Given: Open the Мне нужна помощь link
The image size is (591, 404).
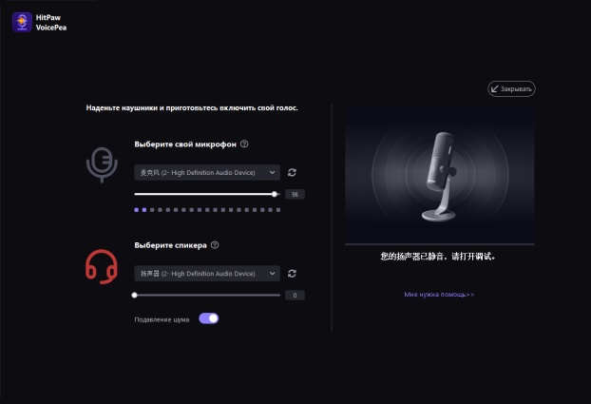Looking at the screenshot, I should [439, 295].
